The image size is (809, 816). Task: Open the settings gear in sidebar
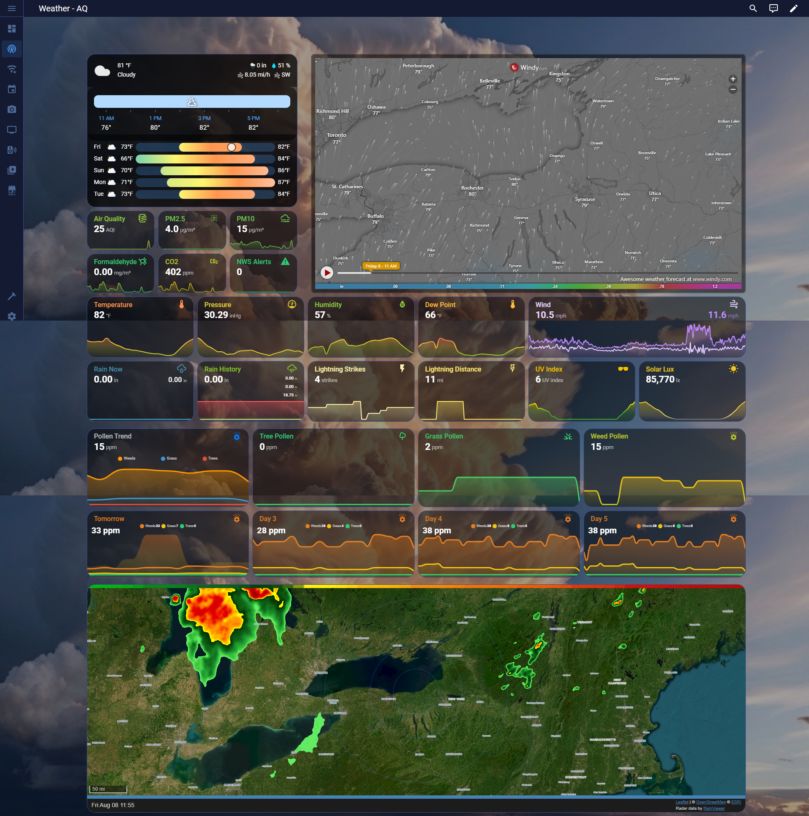pyautogui.click(x=12, y=316)
